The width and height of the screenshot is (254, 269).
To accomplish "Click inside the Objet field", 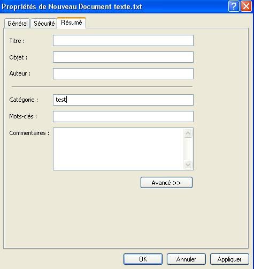I will point(123,57).
